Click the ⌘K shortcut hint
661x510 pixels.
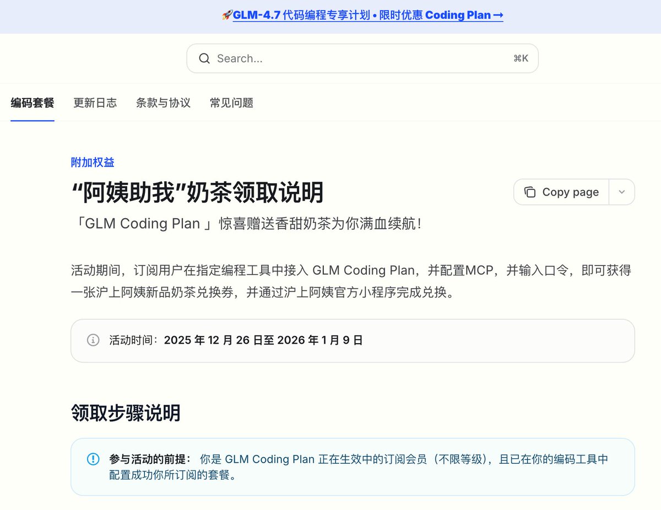[x=521, y=58]
